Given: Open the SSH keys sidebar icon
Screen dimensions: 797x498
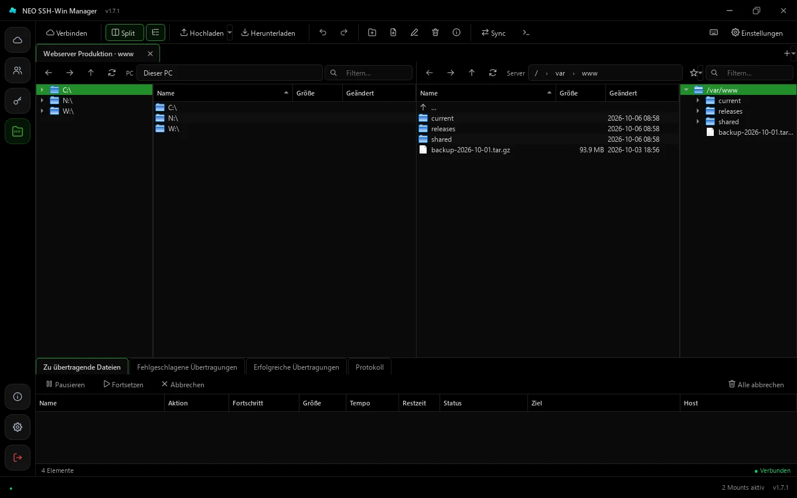Looking at the screenshot, I should pyautogui.click(x=18, y=101).
